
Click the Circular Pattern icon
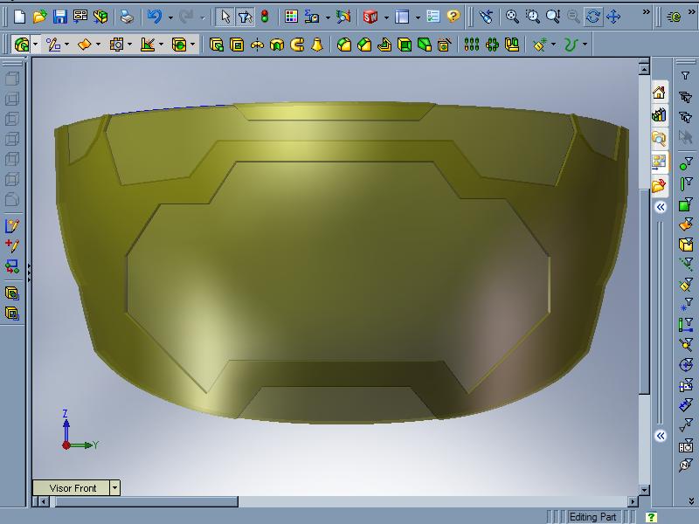(x=492, y=45)
